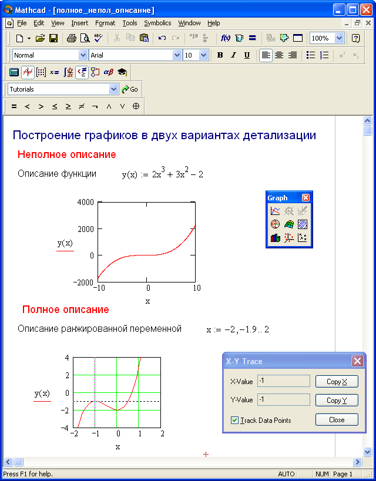This screenshot has height=481, width=376.
Task: Create a new worksheet with New icon
Action: tap(19, 38)
